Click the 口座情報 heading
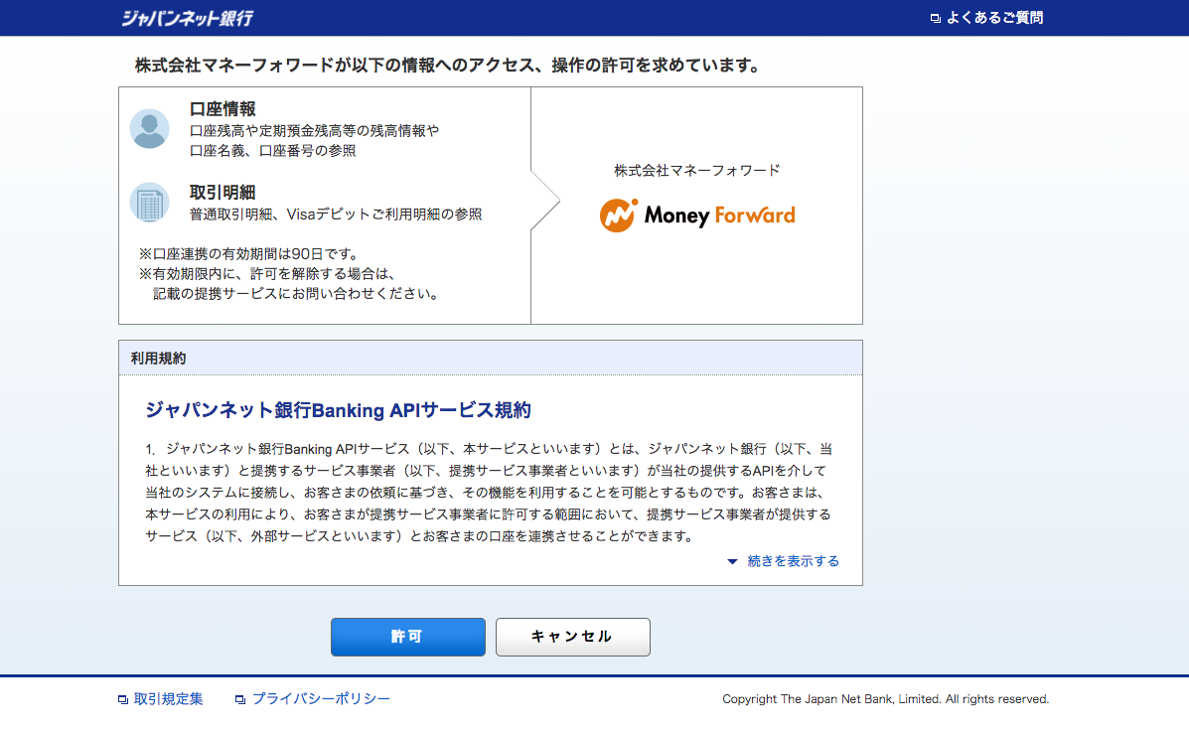The width and height of the screenshot is (1189, 731). coord(223,109)
